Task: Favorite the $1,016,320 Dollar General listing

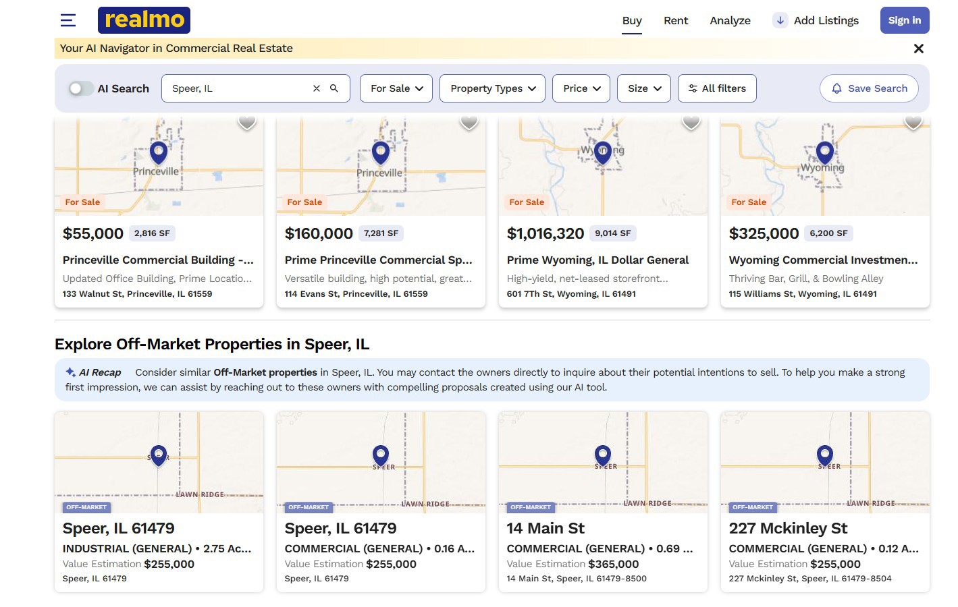Action: tap(691, 122)
